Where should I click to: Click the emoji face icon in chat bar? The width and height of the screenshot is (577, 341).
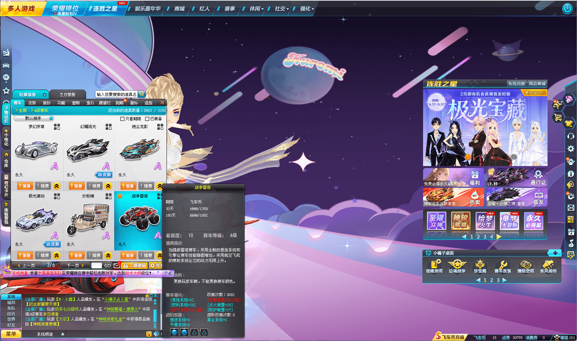pyautogui.click(x=149, y=334)
